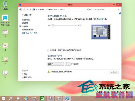Screen dimensions: 135x101
Task: Refresh the Control Panel page
Action: pos(90,9)
